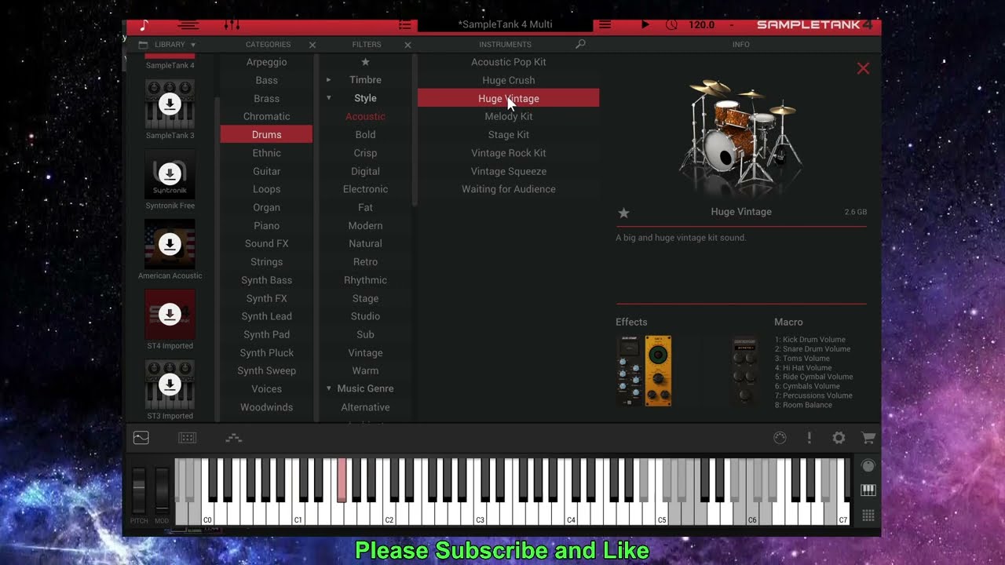This screenshot has height=565, width=1005.
Task: Click the drum kit preview image
Action: [x=740, y=134]
